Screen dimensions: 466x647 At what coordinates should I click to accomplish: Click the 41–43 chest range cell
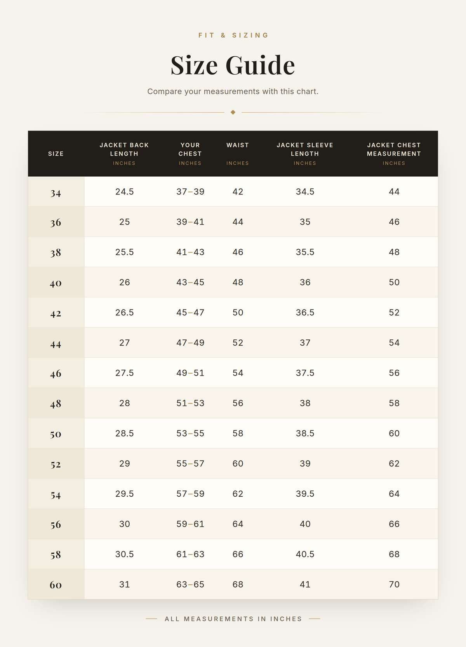pyautogui.click(x=190, y=252)
